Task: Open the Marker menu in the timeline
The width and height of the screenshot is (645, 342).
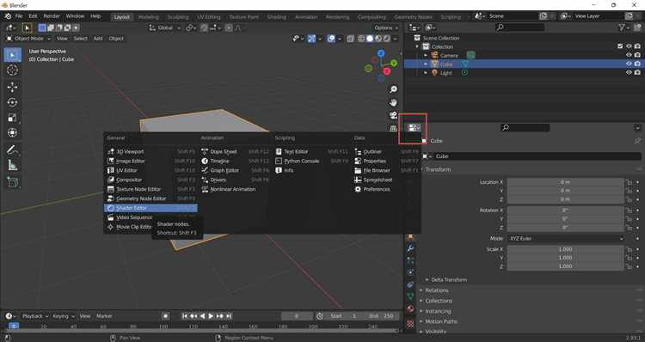Action: point(104,316)
